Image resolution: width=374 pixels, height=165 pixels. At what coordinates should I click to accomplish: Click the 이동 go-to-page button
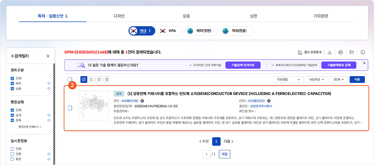point(225,154)
